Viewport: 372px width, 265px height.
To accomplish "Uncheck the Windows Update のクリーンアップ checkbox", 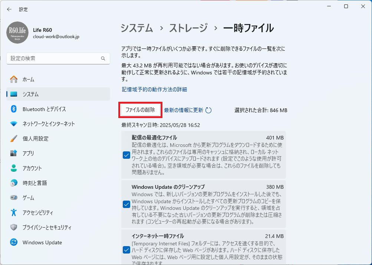I will 126,204.
